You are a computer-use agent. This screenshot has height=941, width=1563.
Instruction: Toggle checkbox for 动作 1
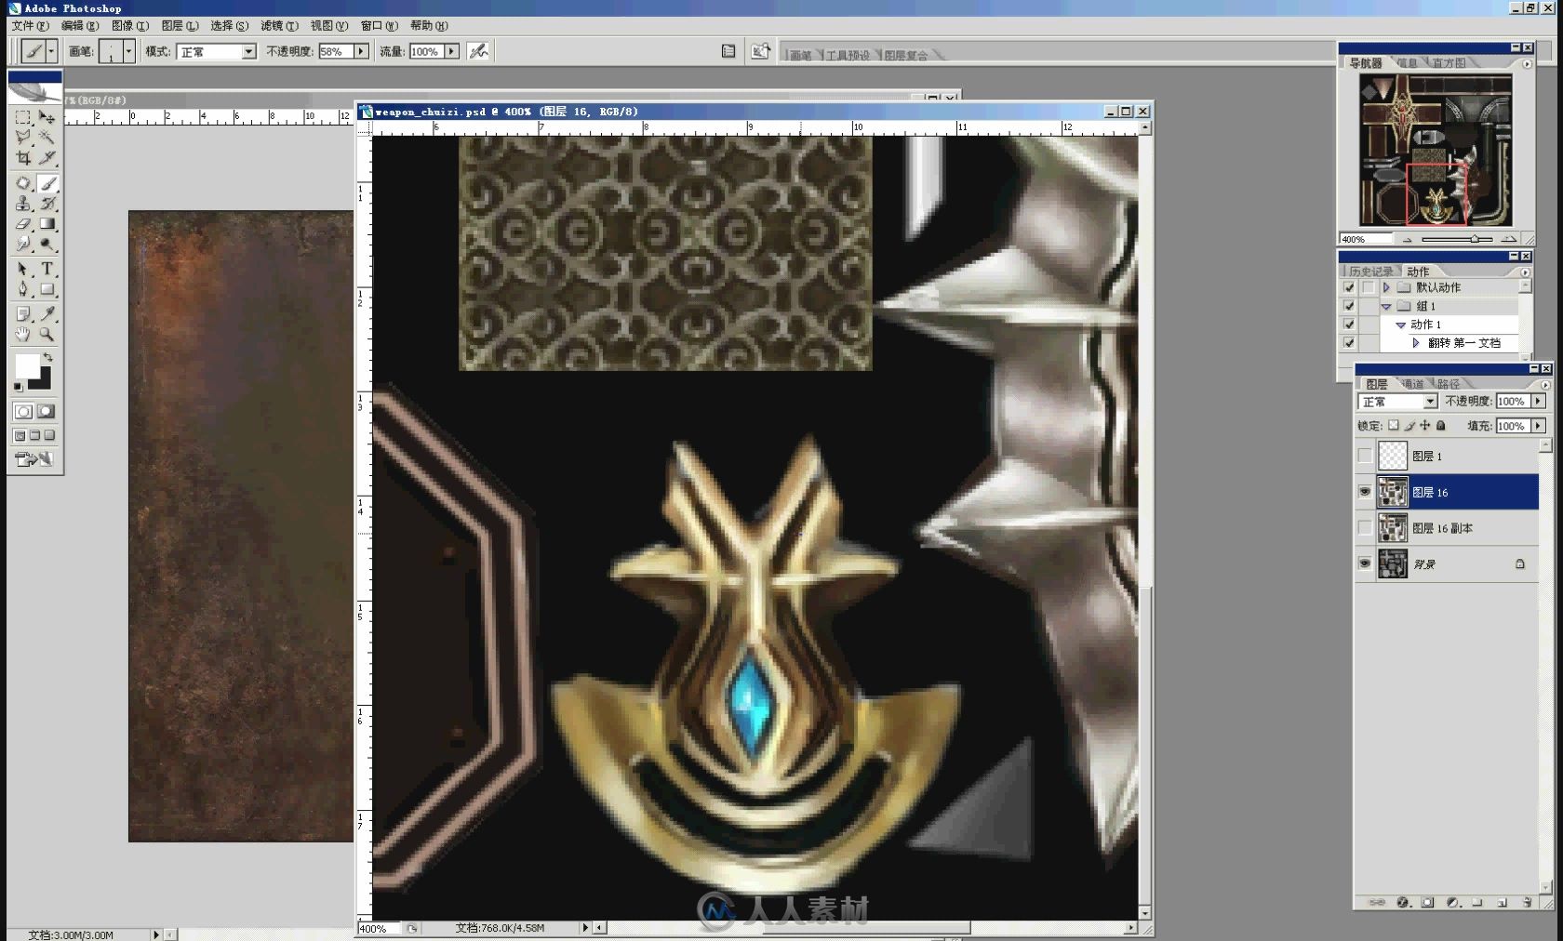click(x=1349, y=325)
